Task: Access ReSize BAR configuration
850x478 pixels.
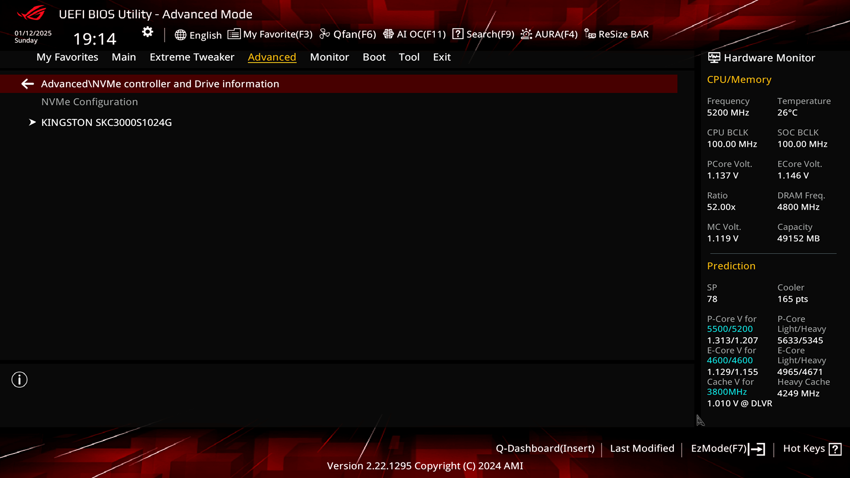Action: [x=617, y=34]
